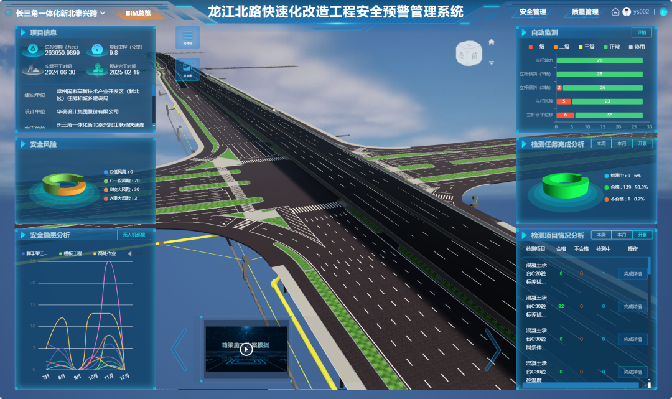The width and height of the screenshot is (672, 399).
Task: Click the 检测项目 table vertical scrollbar
Action: click(649, 265)
